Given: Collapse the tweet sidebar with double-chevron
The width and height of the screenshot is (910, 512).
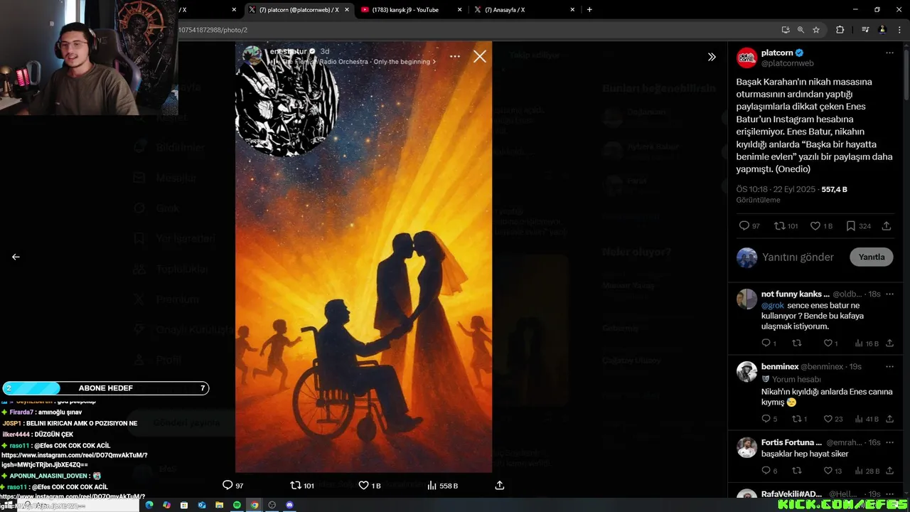Looking at the screenshot, I should tap(712, 57).
